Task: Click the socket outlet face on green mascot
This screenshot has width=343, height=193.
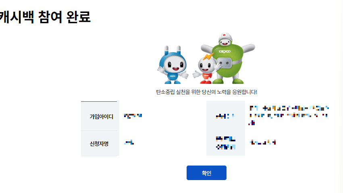Action: [224, 63]
